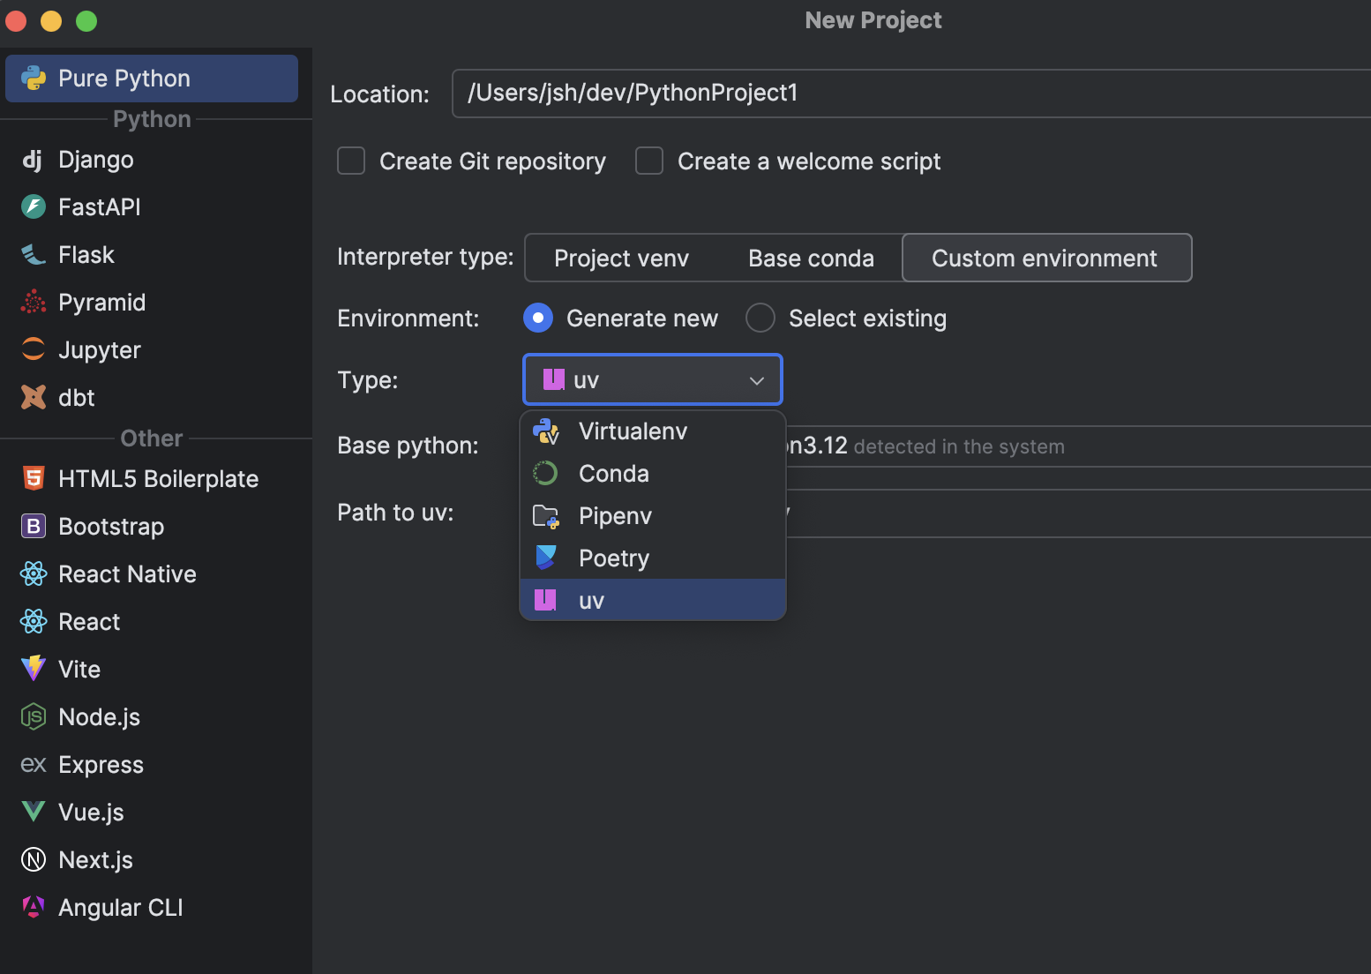
Task: Collapse the Type dropdown chevron
Action: tap(757, 381)
